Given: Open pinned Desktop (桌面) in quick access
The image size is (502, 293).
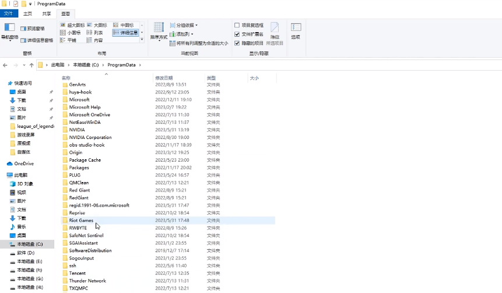Looking at the screenshot, I should click(x=18, y=92).
